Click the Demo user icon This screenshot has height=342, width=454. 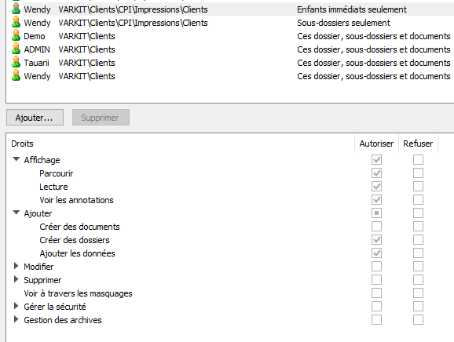[x=16, y=36]
